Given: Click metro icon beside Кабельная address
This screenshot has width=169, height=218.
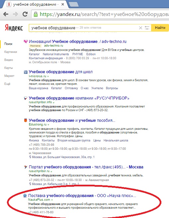Looking at the screenshot, I should [30, 184].
